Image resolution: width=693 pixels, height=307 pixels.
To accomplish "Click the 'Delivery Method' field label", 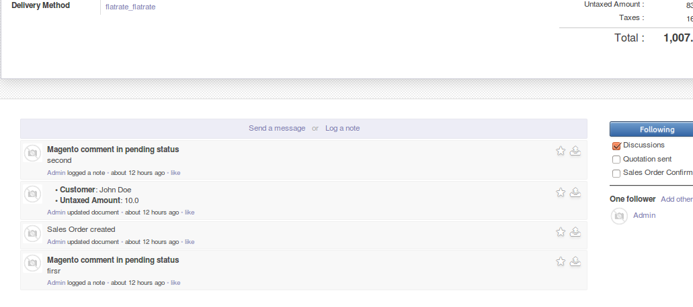I will (x=40, y=6).
